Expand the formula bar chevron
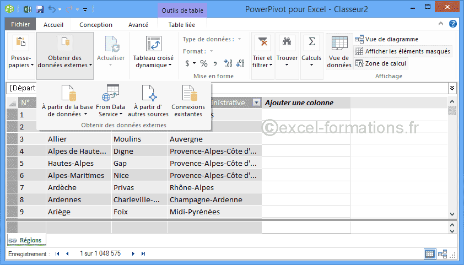The image size is (464, 265). 452,88
